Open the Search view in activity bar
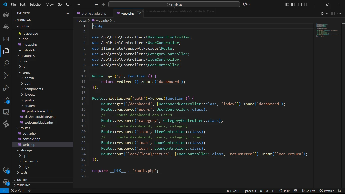 coord(6,63)
